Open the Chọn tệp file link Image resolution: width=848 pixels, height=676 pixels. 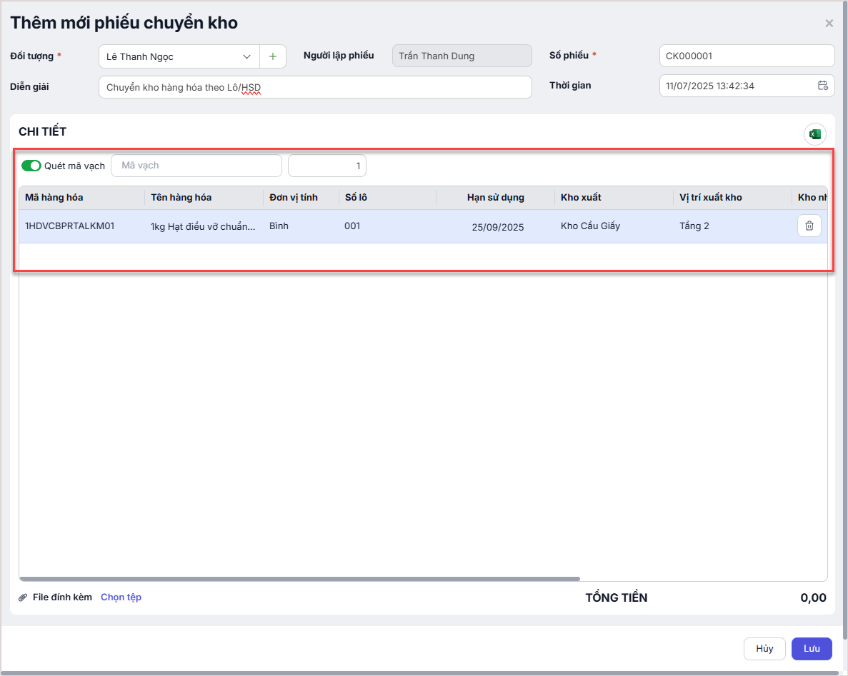(x=121, y=597)
